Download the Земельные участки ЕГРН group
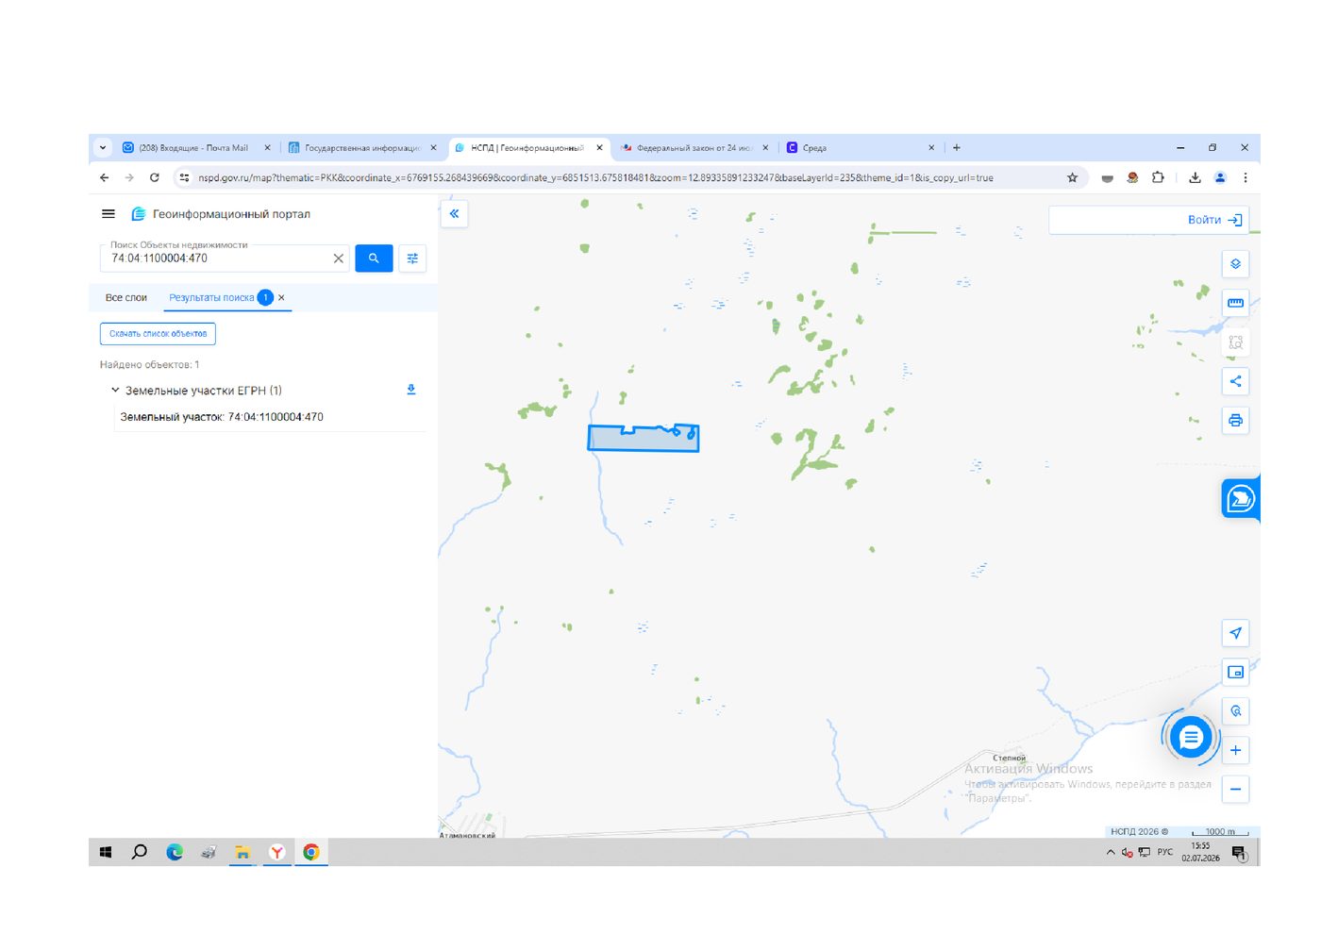Image resolution: width=1321 pixels, height=934 pixels. pyautogui.click(x=411, y=390)
